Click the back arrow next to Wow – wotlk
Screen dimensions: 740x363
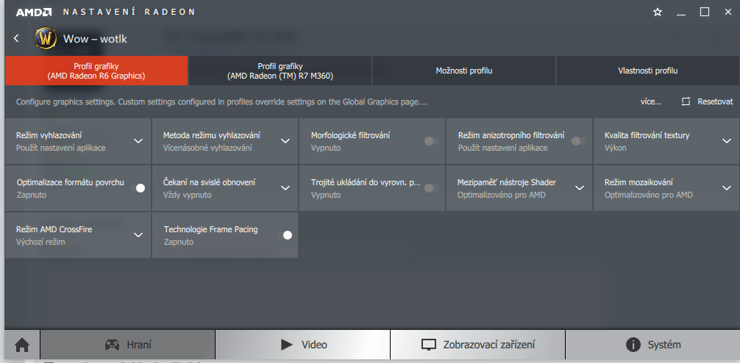[x=16, y=38]
